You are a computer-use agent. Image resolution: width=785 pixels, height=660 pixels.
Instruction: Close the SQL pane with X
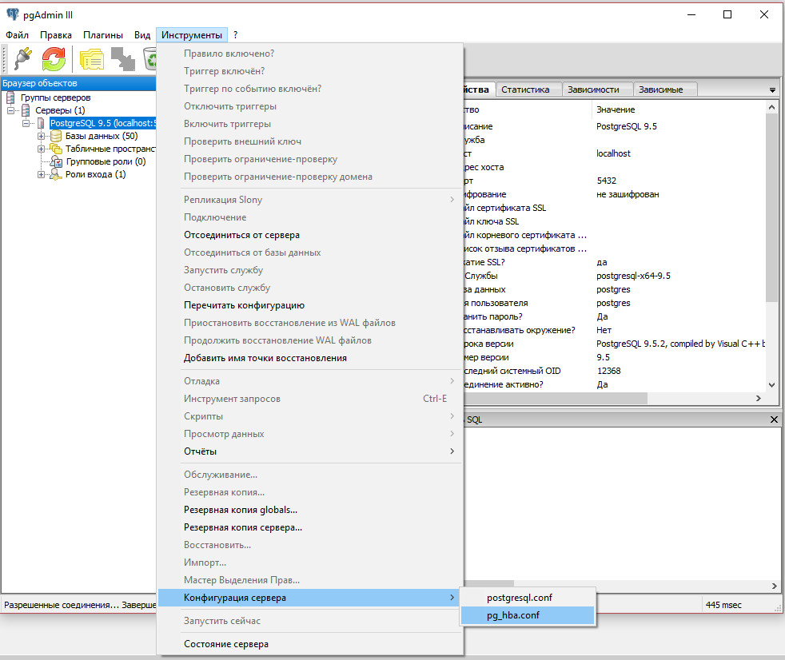click(773, 419)
